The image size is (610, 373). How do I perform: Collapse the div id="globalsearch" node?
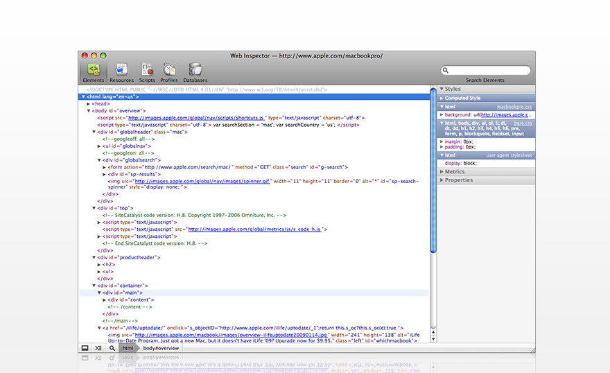pos(99,160)
